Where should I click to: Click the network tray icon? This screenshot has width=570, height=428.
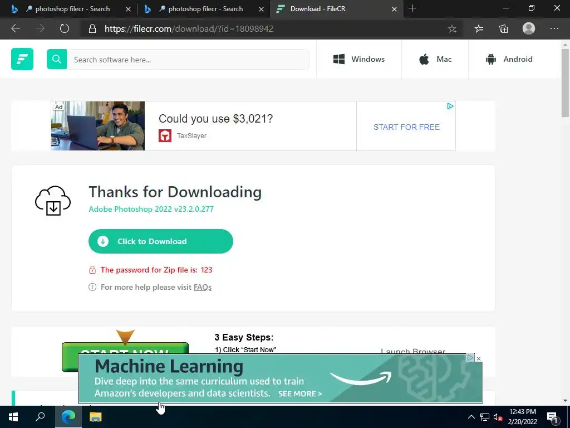click(x=485, y=417)
